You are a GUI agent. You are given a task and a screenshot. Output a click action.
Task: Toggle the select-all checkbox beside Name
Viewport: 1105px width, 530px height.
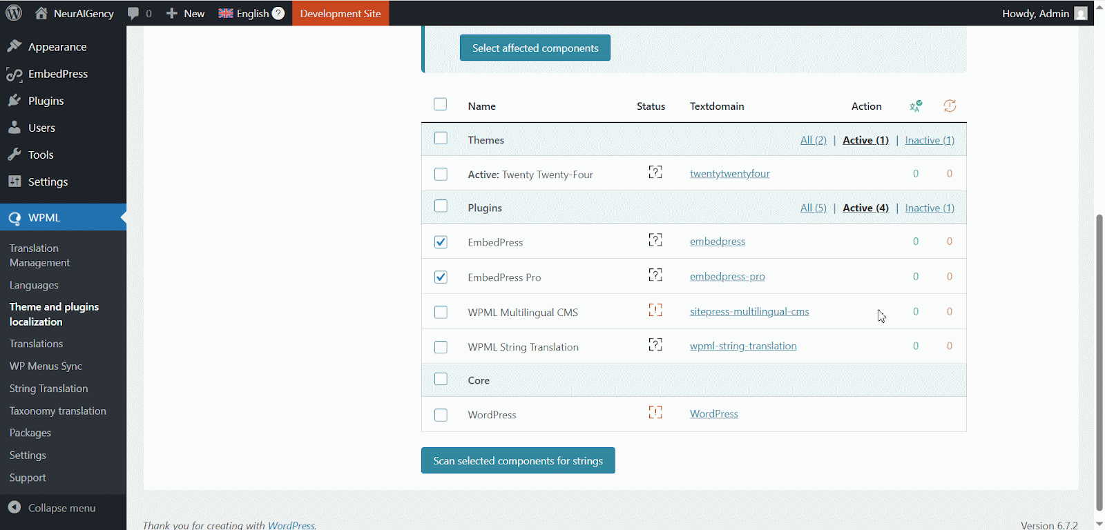point(441,104)
